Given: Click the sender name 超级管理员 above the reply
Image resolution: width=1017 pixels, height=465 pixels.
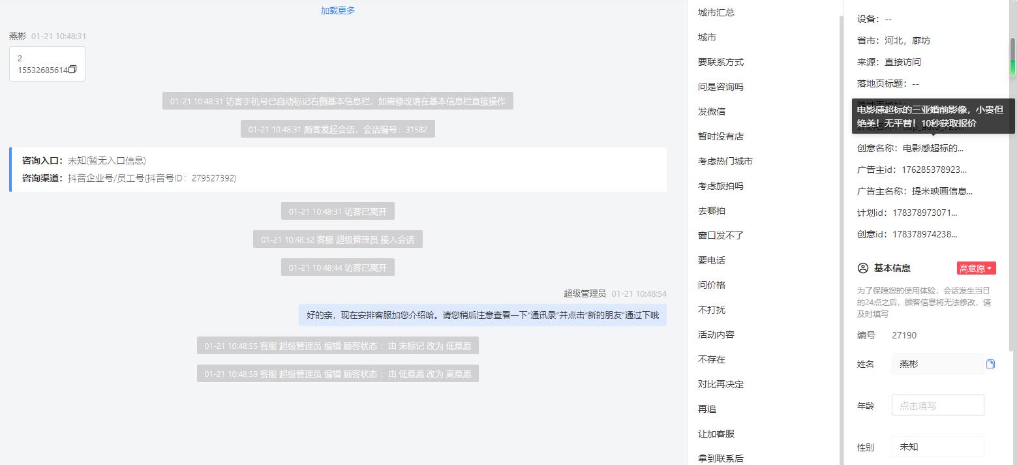Looking at the screenshot, I should [585, 293].
